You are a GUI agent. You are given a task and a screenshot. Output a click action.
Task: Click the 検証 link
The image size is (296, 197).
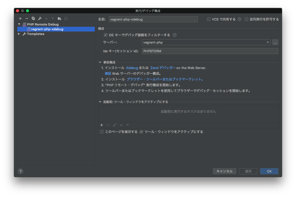tap(108, 73)
